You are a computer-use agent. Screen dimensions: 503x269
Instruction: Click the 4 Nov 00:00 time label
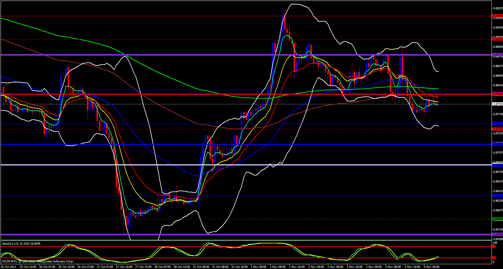431,267
